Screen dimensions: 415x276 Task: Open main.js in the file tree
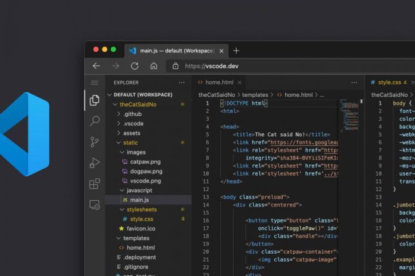tap(139, 200)
